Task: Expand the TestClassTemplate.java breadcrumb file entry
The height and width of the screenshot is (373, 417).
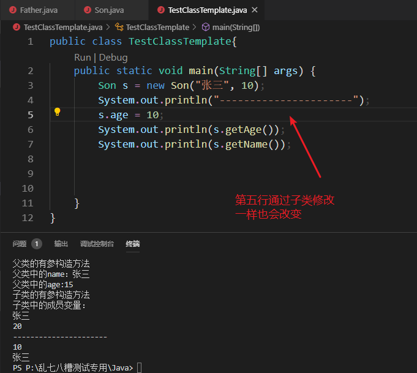Action: pyautogui.click(x=62, y=27)
